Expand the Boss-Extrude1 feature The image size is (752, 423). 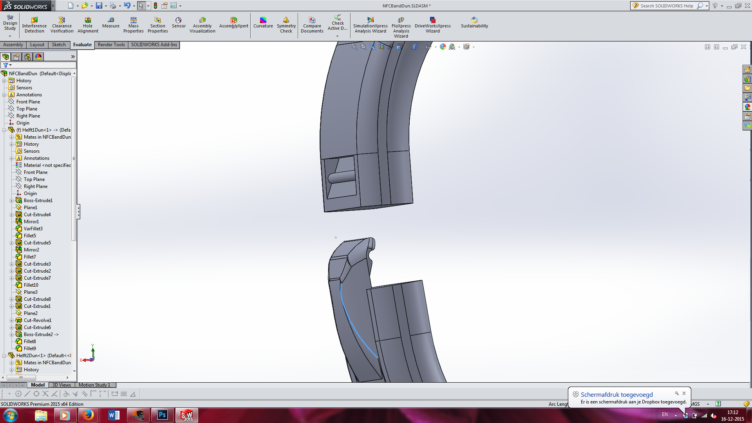point(12,201)
